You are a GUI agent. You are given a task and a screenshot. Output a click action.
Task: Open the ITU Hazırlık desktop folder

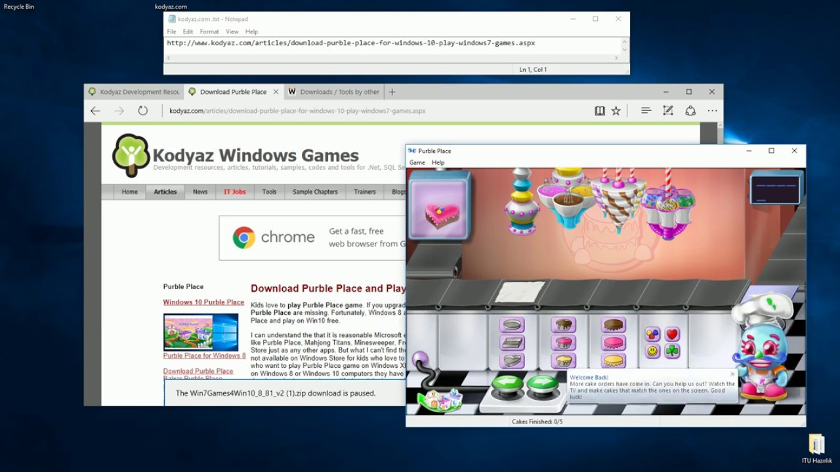(x=816, y=448)
